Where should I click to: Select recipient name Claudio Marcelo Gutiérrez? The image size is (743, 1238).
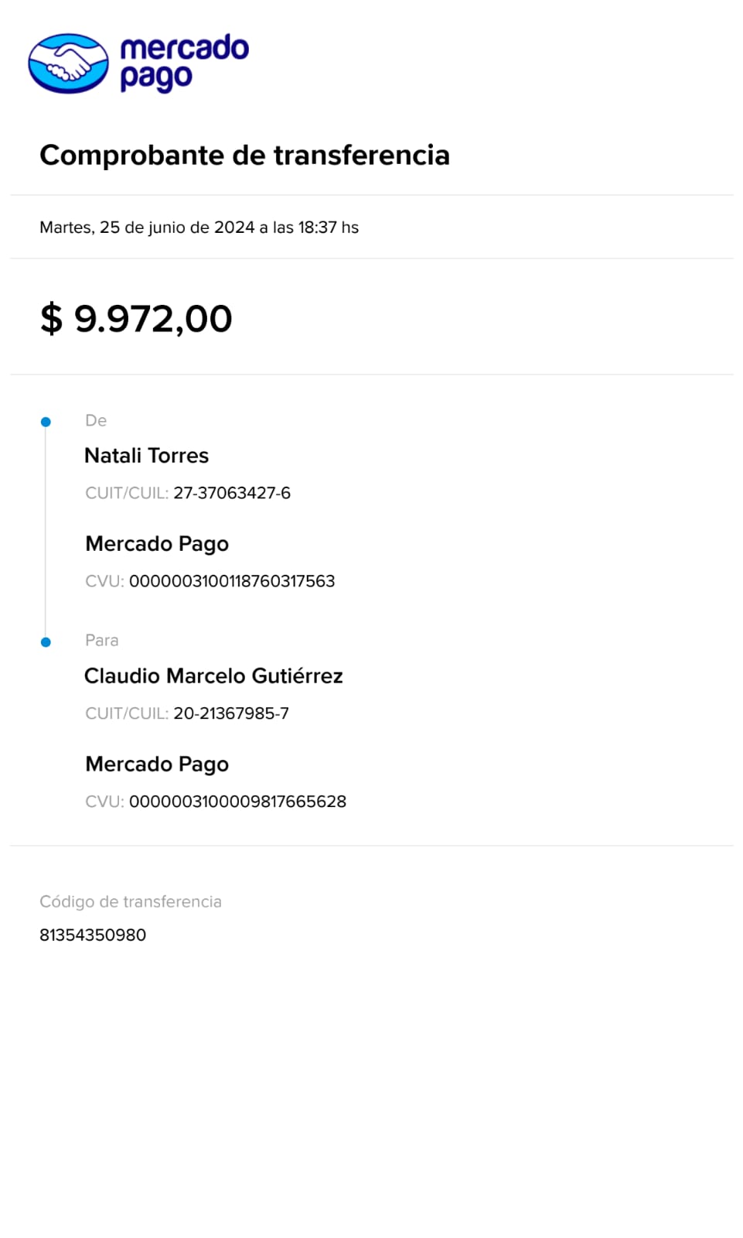(x=213, y=676)
